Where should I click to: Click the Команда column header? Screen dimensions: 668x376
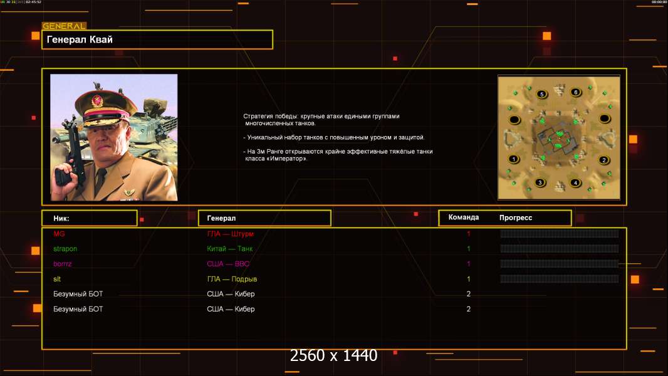464,217
